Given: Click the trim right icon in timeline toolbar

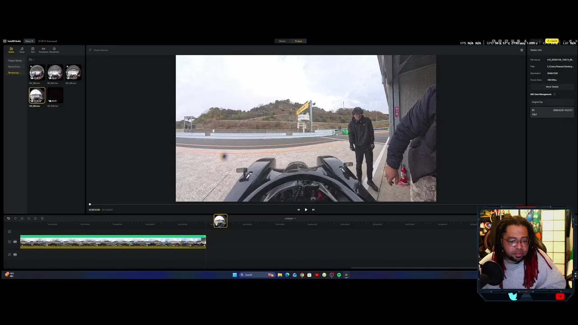Looking at the screenshot, I should tap(35, 218).
